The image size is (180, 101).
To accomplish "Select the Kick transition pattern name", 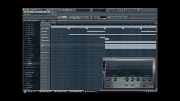I will coord(44,37).
